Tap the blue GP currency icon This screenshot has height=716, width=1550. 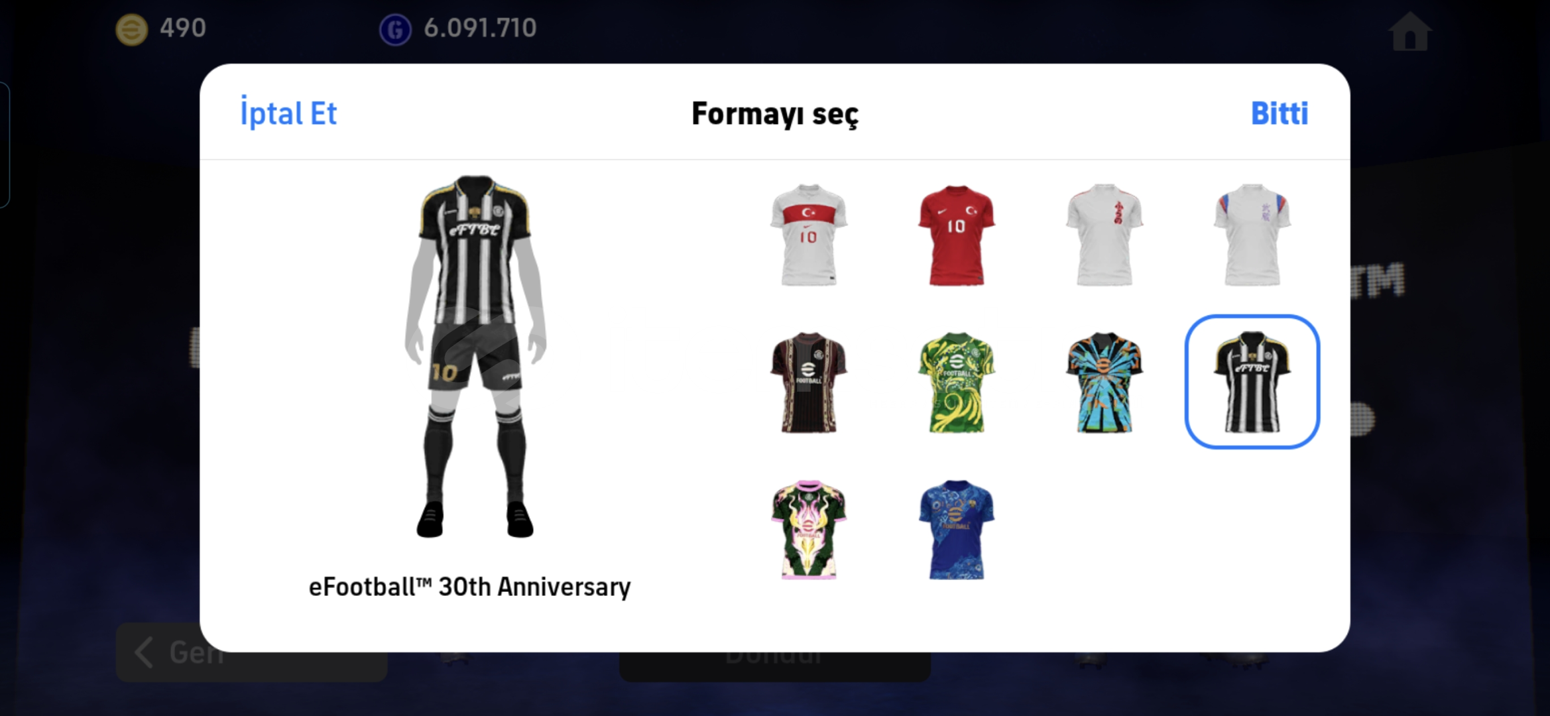(395, 29)
